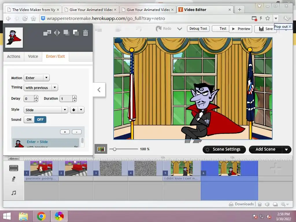This screenshot has height=222, width=296.
Task: Click the Duration value field
Action: (x=66, y=99)
